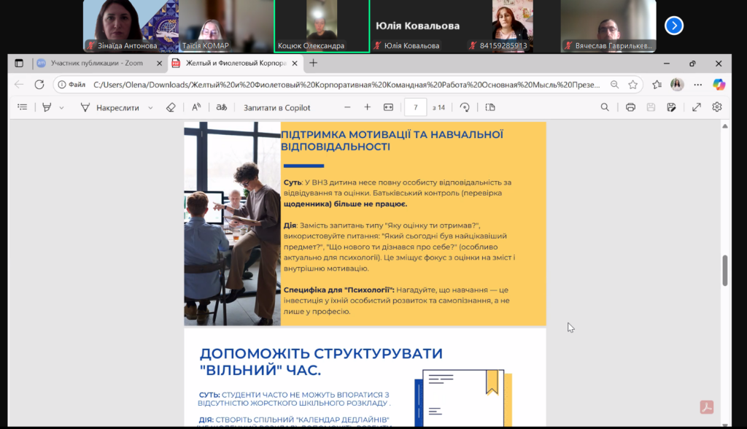The image size is (747, 429).
Task: Zoom in with the plus icon
Action: [x=367, y=107]
